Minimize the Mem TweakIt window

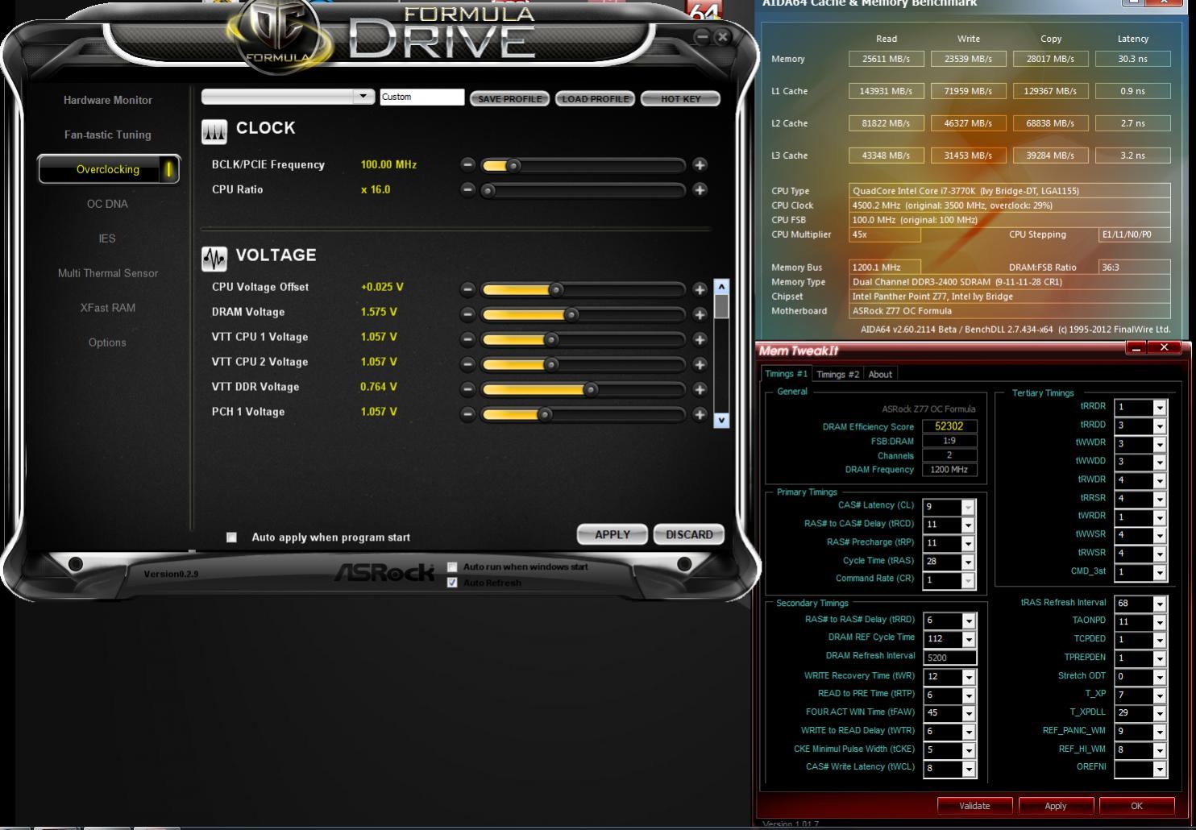point(1136,348)
